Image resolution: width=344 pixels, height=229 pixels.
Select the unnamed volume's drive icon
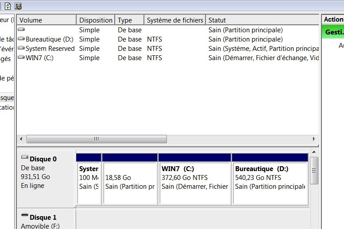point(21,30)
